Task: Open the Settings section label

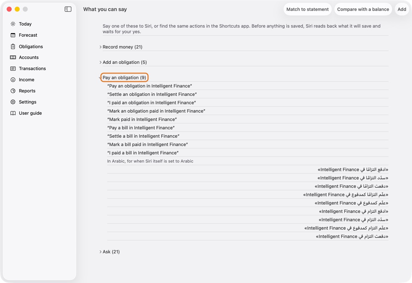Action: (x=28, y=102)
